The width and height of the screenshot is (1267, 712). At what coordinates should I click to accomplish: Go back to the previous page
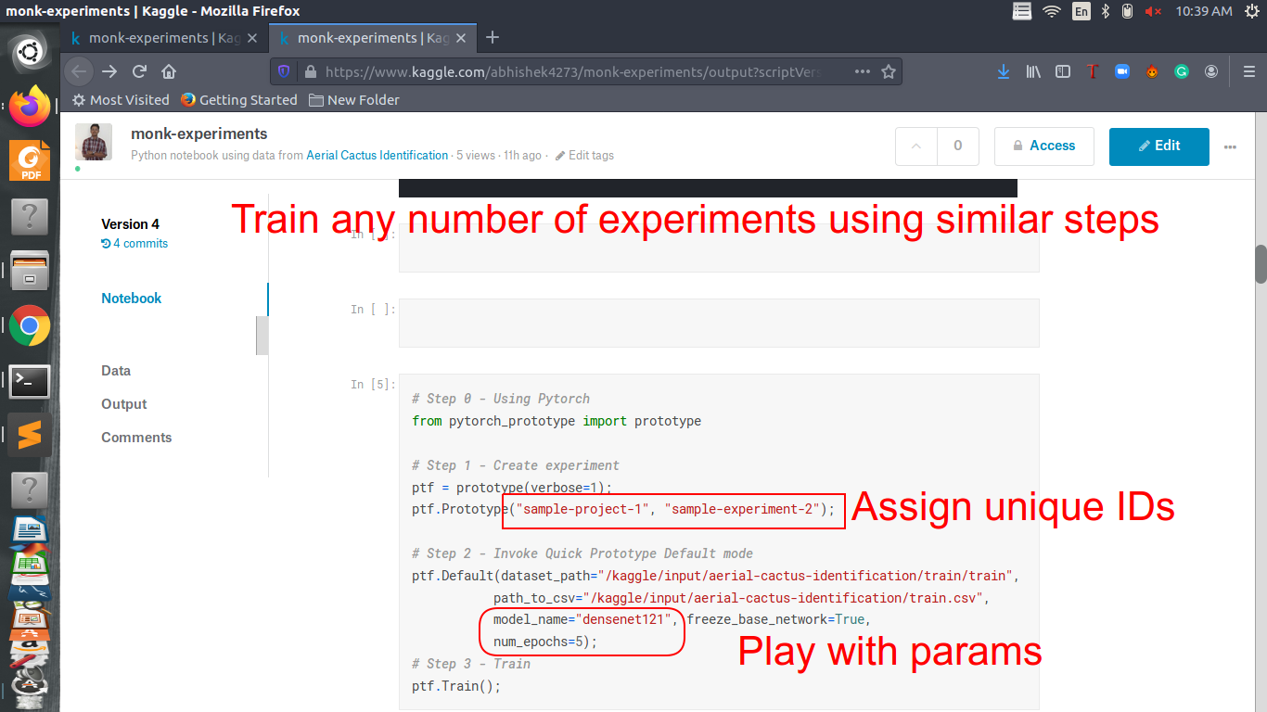(x=79, y=71)
